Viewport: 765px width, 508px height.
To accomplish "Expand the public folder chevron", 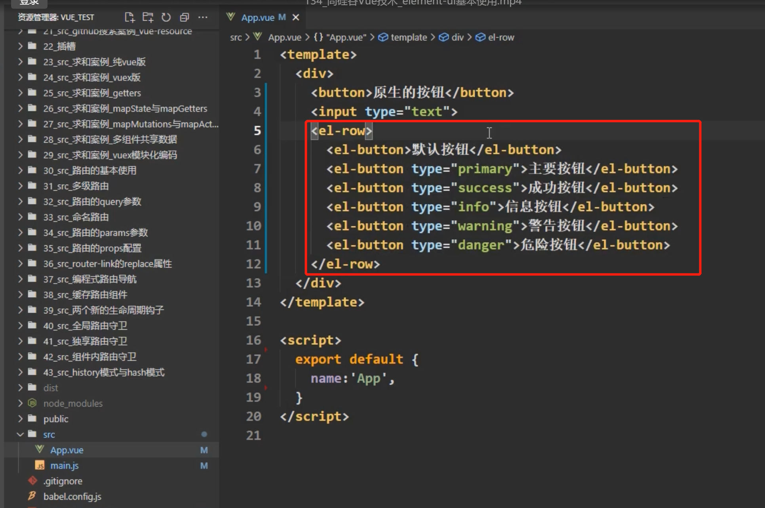I will 20,418.
